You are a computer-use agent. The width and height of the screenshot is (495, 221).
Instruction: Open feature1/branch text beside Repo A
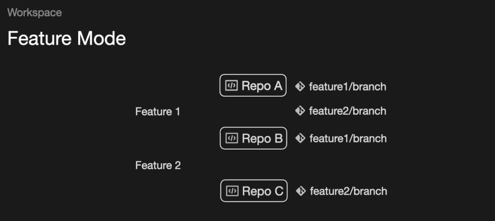[x=348, y=86]
